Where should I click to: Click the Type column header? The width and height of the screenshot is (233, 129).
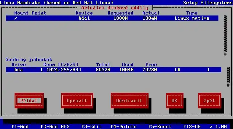(x=192, y=13)
